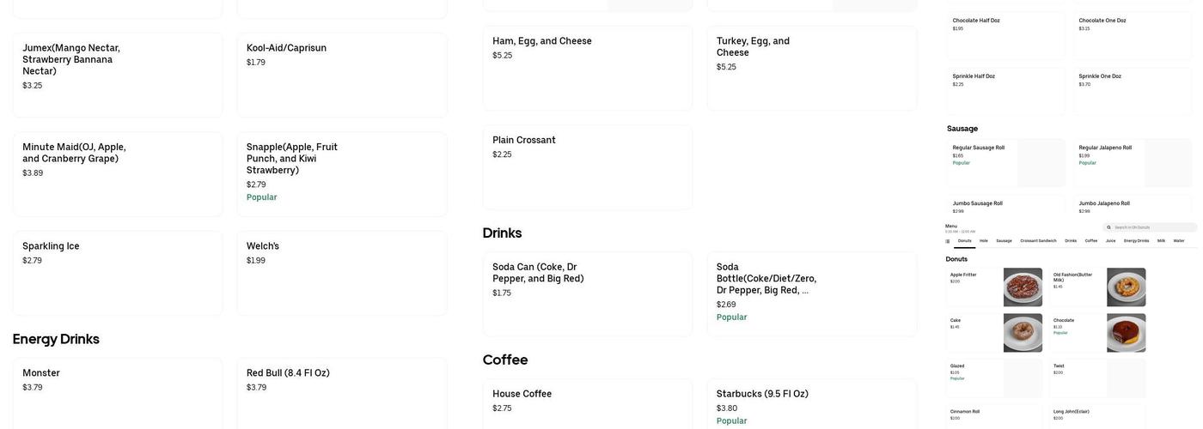Click the search magnifier icon
The image size is (1203, 429).
coord(1108,227)
